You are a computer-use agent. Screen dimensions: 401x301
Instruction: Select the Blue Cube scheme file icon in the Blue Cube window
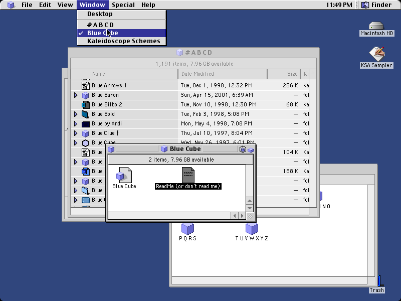[x=124, y=175]
